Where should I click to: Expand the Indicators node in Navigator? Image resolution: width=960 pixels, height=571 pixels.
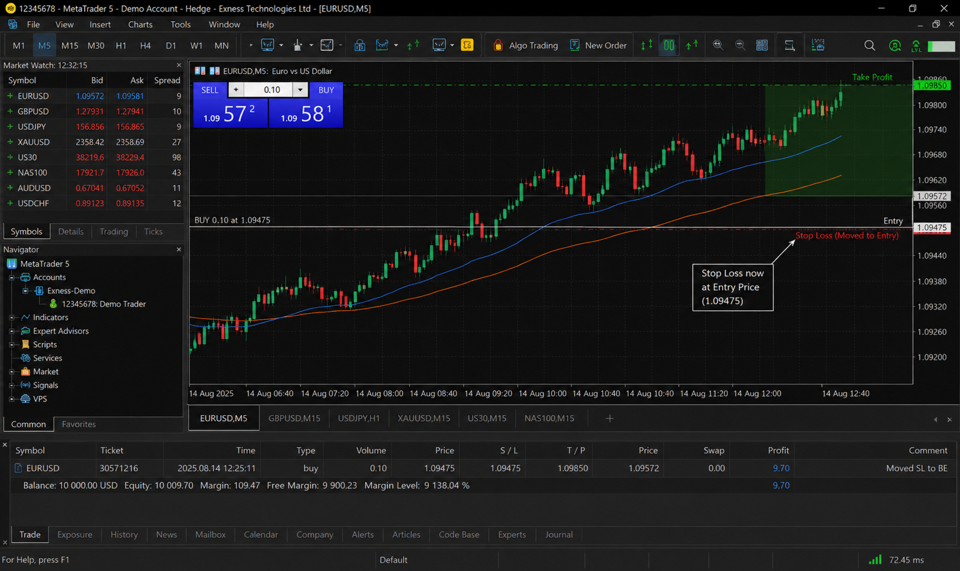[12, 318]
